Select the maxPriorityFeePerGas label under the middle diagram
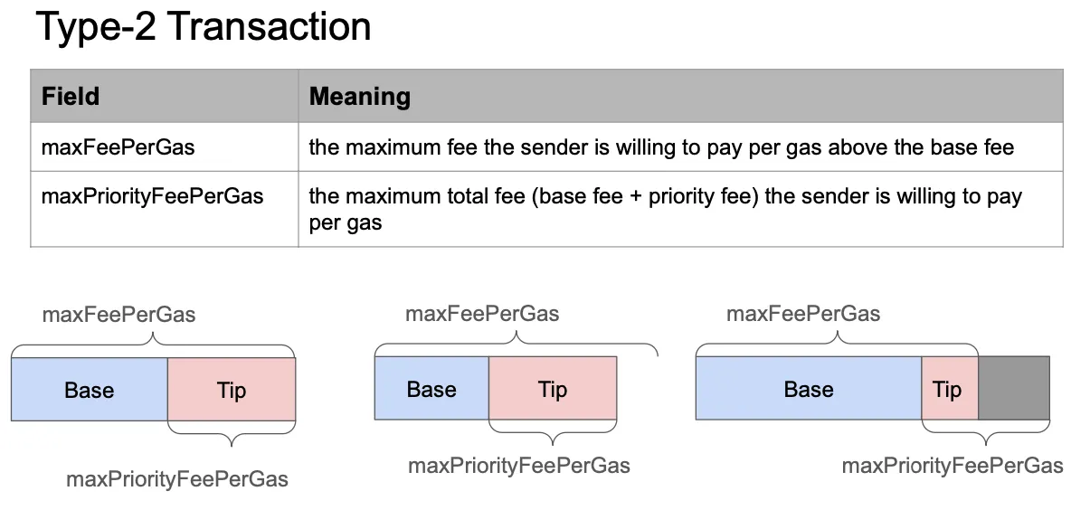The image size is (1090, 510). point(519,466)
